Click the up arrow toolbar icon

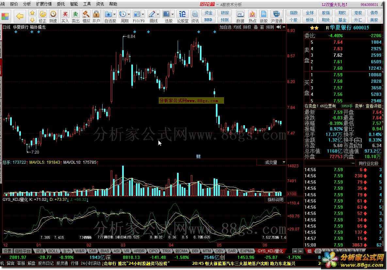(x=32, y=13)
